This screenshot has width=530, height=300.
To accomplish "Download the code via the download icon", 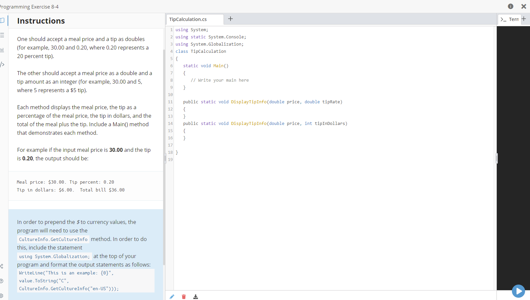I will (x=196, y=296).
